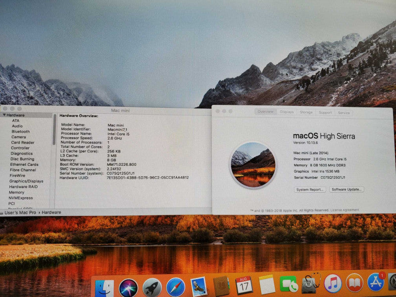Click L3 Cache value 3 MB

point(112,155)
